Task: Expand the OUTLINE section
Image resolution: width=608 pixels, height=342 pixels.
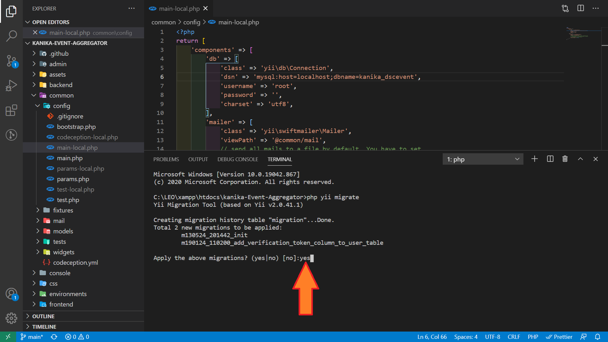Action: [x=84, y=316]
